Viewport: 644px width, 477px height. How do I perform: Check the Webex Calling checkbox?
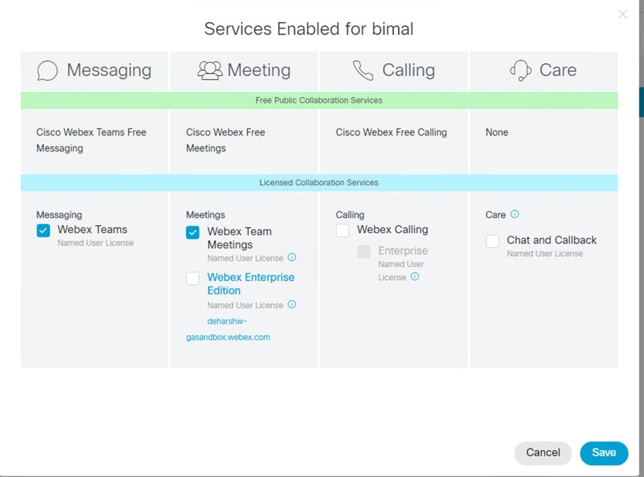[342, 230]
